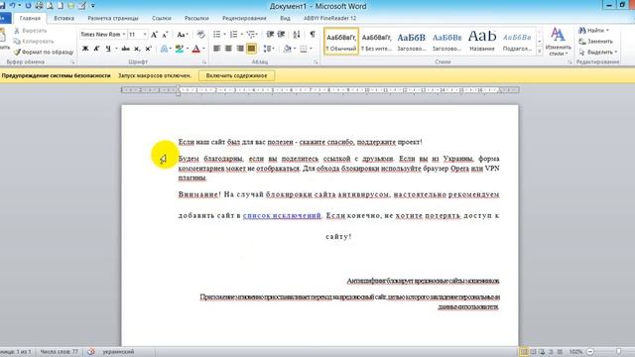
Task: Align text right
Action: click(240, 49)
